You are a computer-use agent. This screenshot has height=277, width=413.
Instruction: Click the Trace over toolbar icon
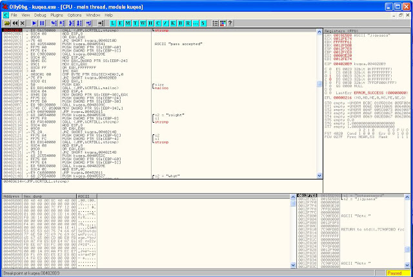tap(79, 23)
